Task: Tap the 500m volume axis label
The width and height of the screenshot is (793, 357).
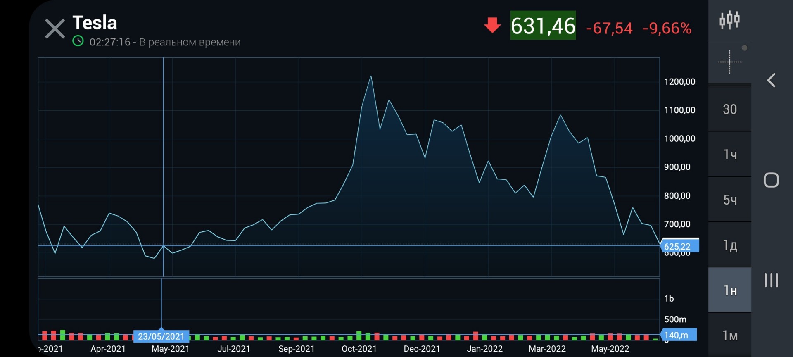Action: (675, 319)
